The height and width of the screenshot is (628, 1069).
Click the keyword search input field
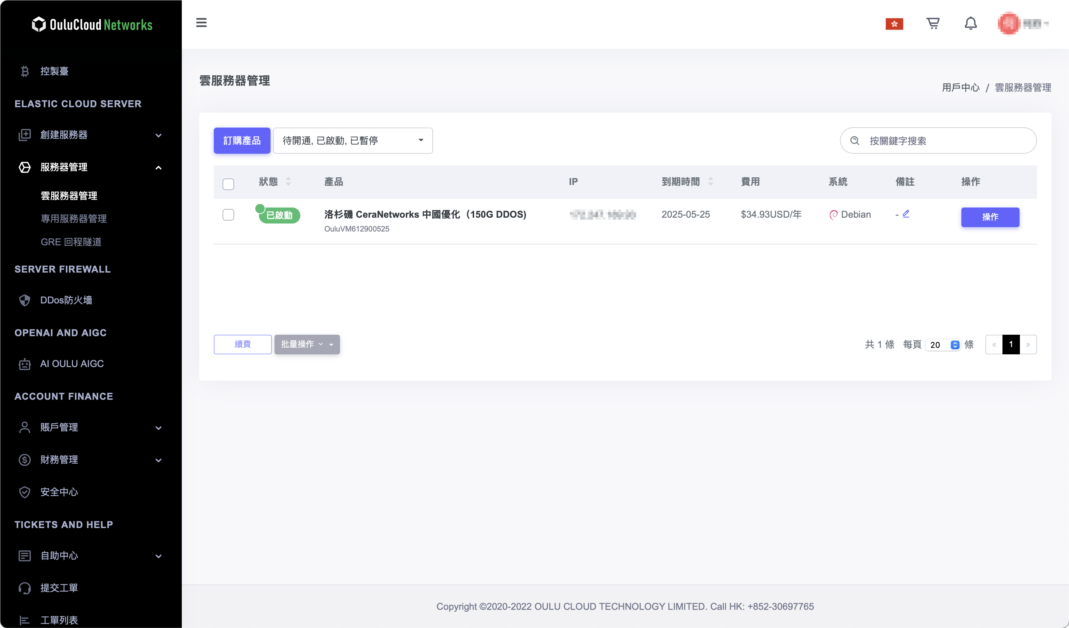(946, 141)
